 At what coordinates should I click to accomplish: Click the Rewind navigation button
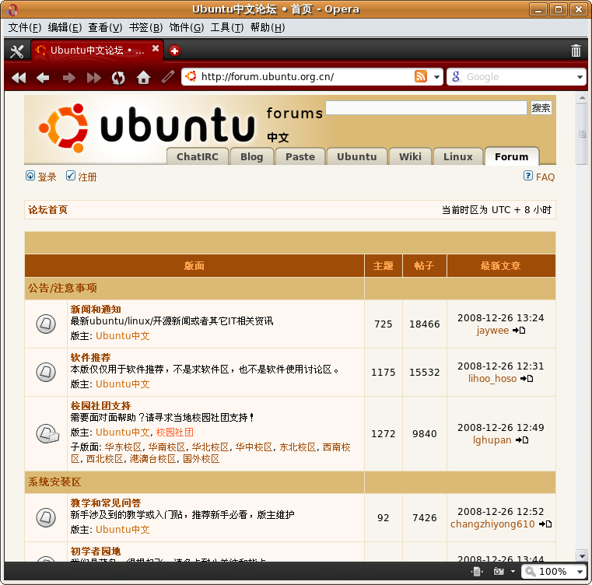pyautogui.click(x=19, y=78)
